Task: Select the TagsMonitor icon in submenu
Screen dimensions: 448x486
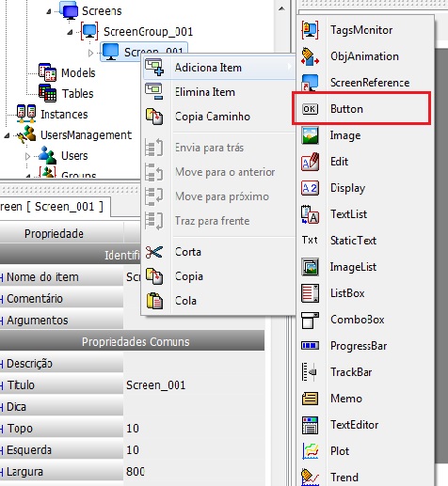Action: point(310,30)
